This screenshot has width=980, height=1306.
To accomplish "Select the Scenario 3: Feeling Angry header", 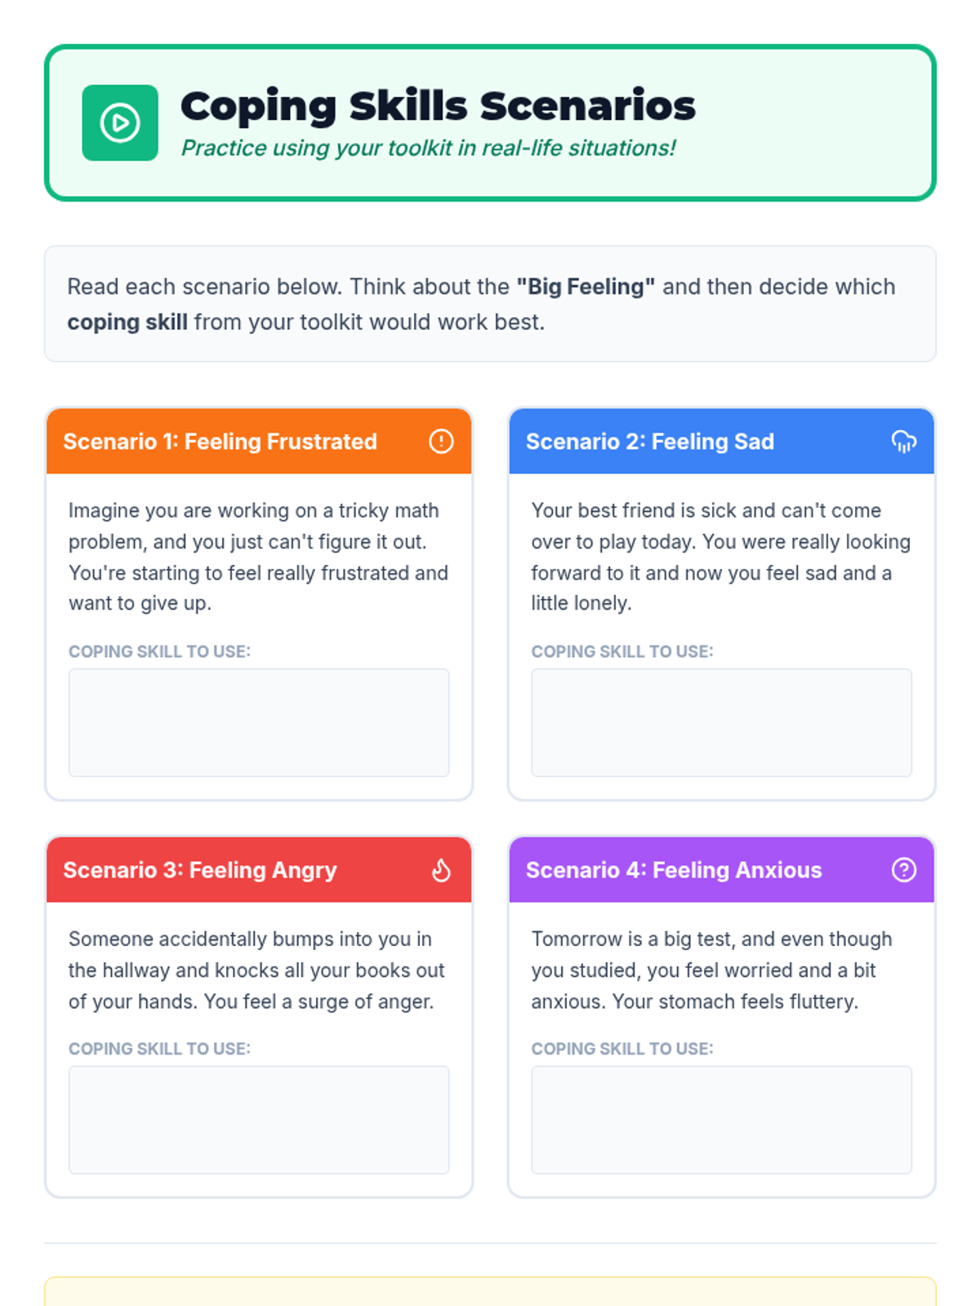I will click(259, 870).
